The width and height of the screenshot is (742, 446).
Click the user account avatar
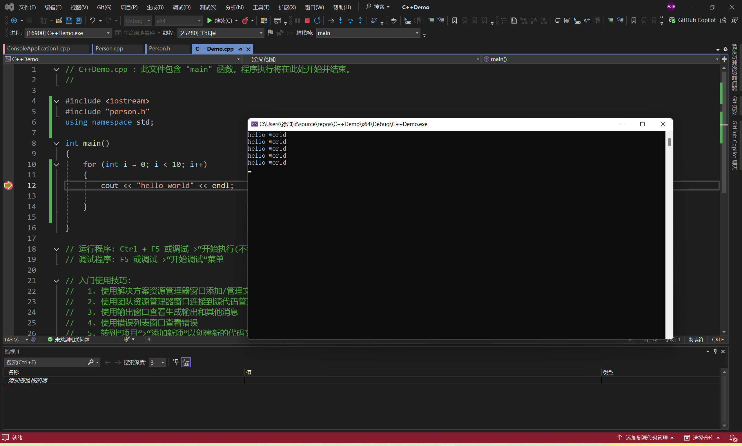click(x=671, y=7)
